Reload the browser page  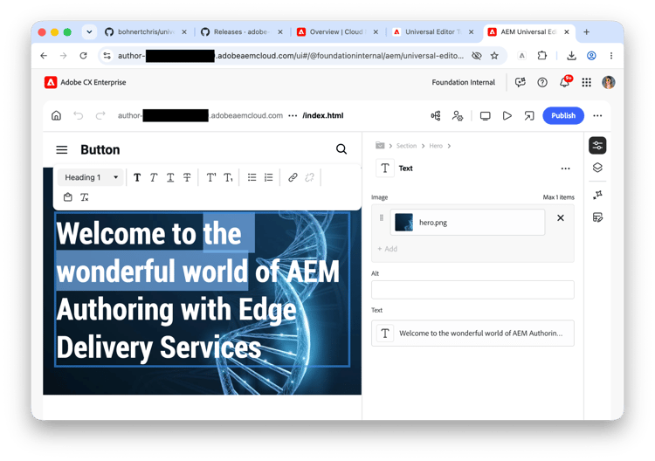[83, 56]
